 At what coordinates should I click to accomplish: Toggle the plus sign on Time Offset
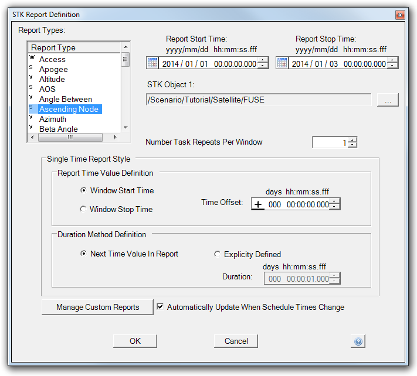[258, 204]
